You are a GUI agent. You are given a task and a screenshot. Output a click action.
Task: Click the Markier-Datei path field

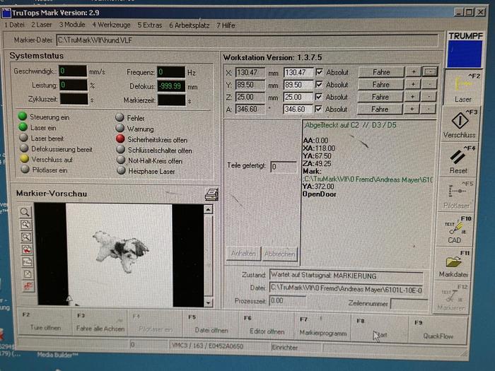pyautogui.click(x=247, y=41)
